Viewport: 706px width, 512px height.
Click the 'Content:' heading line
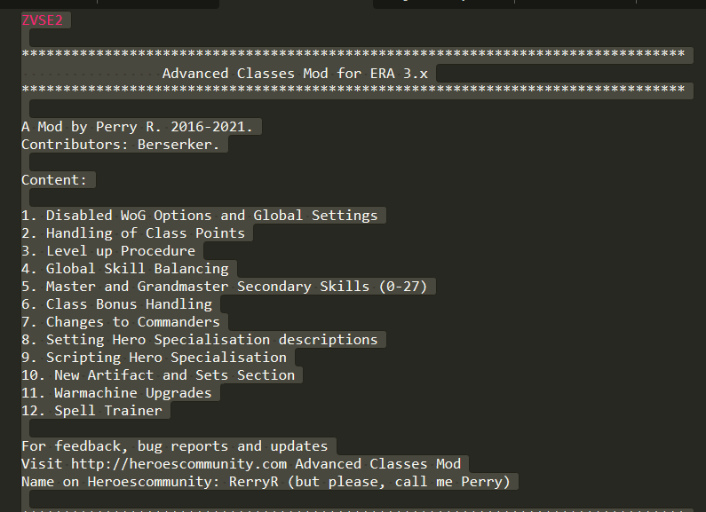tap(54, 180)
